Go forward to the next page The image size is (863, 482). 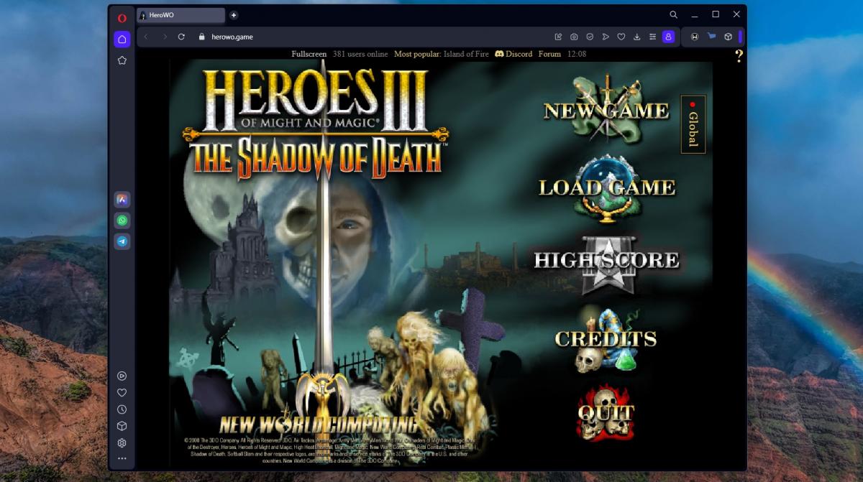[165, 37]
